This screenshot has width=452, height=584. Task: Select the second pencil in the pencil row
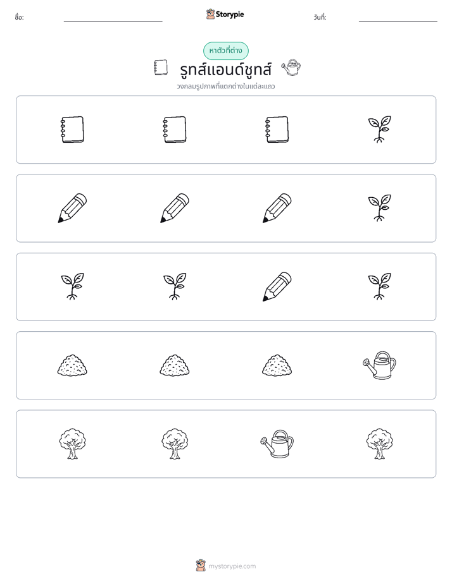(x=175, y=208)
